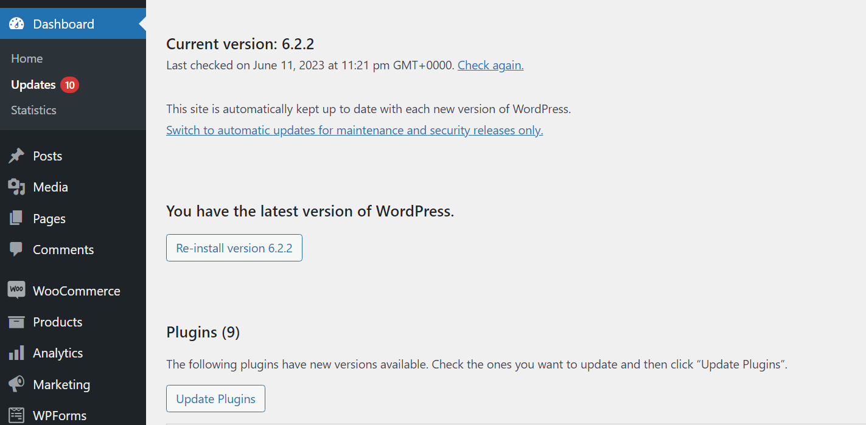Click the Products box icon
The image size is (866, 425).
pyautogui.click(x=16, y=322)
